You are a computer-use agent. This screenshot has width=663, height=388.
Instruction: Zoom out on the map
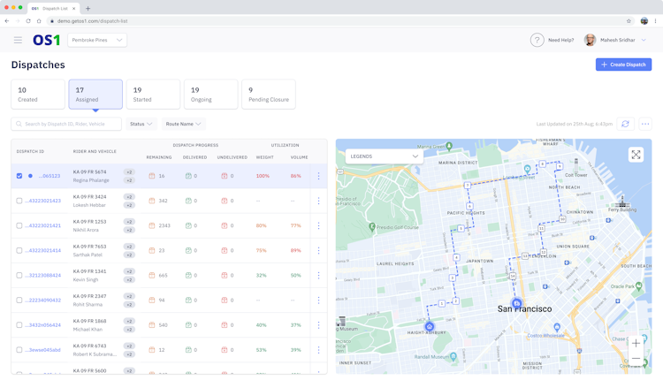click(636, 359)
